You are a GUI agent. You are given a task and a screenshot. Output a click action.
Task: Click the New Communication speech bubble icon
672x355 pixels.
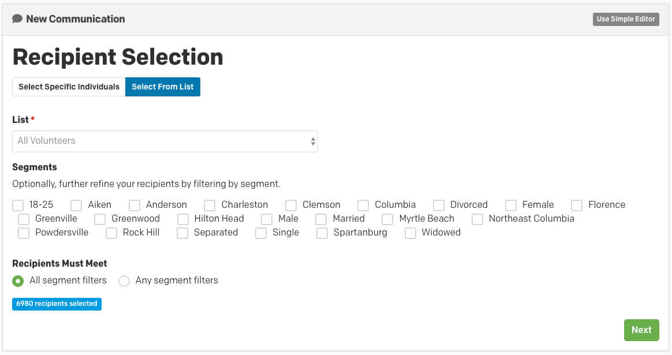point(17,19)
